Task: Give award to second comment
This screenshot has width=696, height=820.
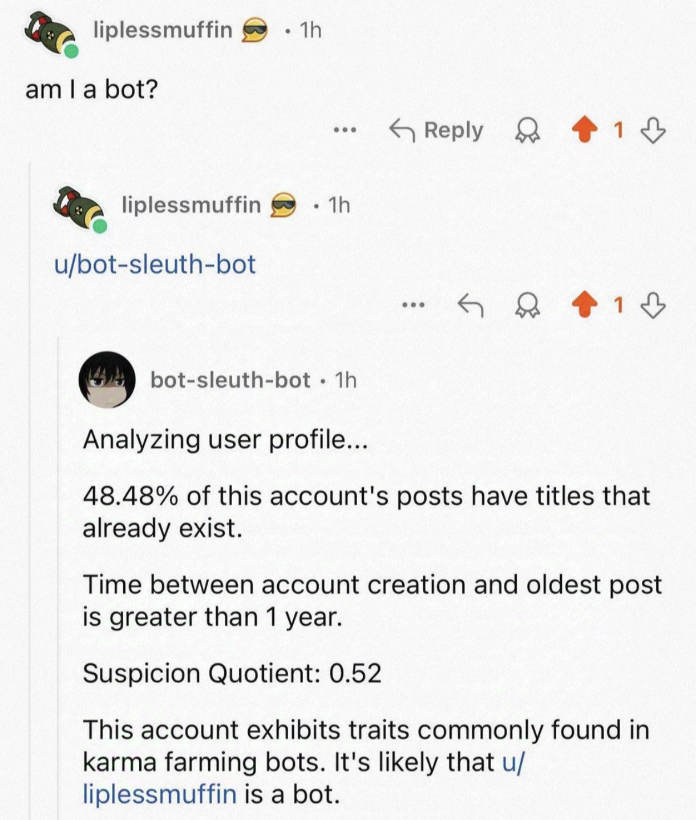Action: 527,307
